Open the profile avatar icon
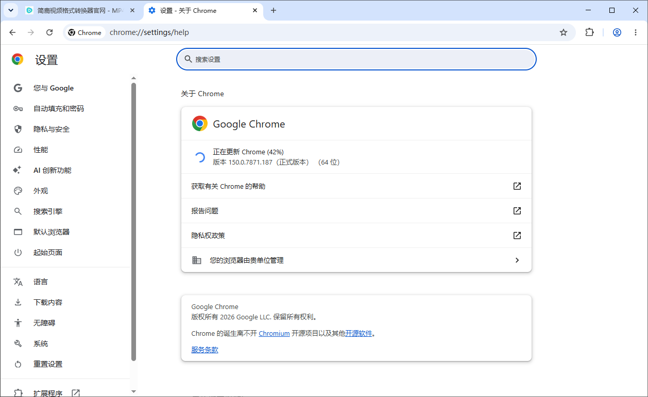This screenshot has width=648, height=397. [x=617, y=32]
